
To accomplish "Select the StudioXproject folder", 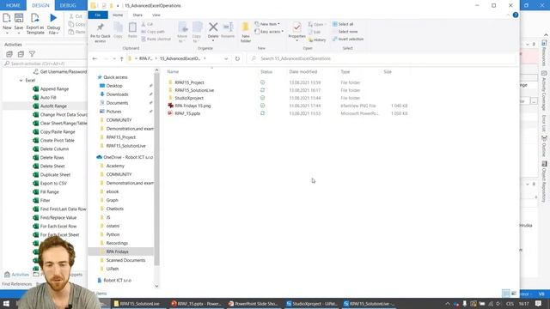I will pyautogui.click(x=189, y=98).
